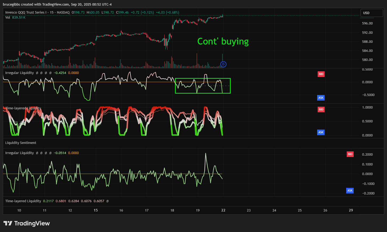
Task: Click the 0.6284 indicator value
Action: tap(74, 201)
